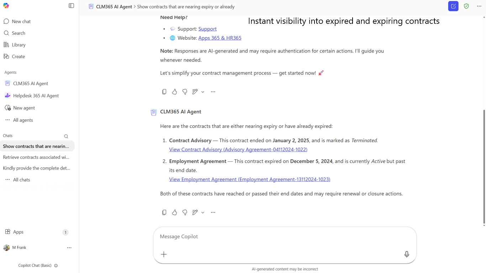Open more options next to M Frank
This screenshot has height=273, width=486.
point(69,248)
